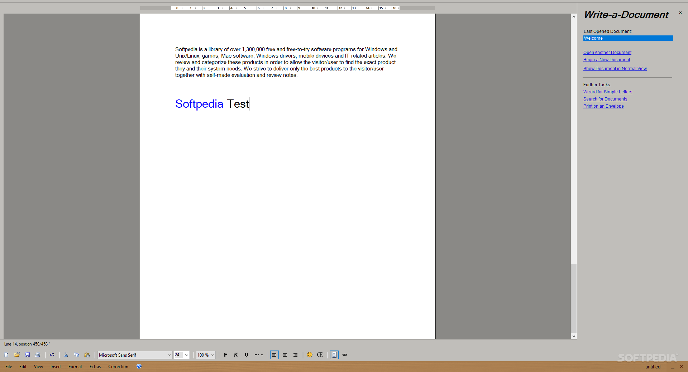688x372 pixels.
Task: Close the Write-a-Document side panel
Action: point(680,13)
